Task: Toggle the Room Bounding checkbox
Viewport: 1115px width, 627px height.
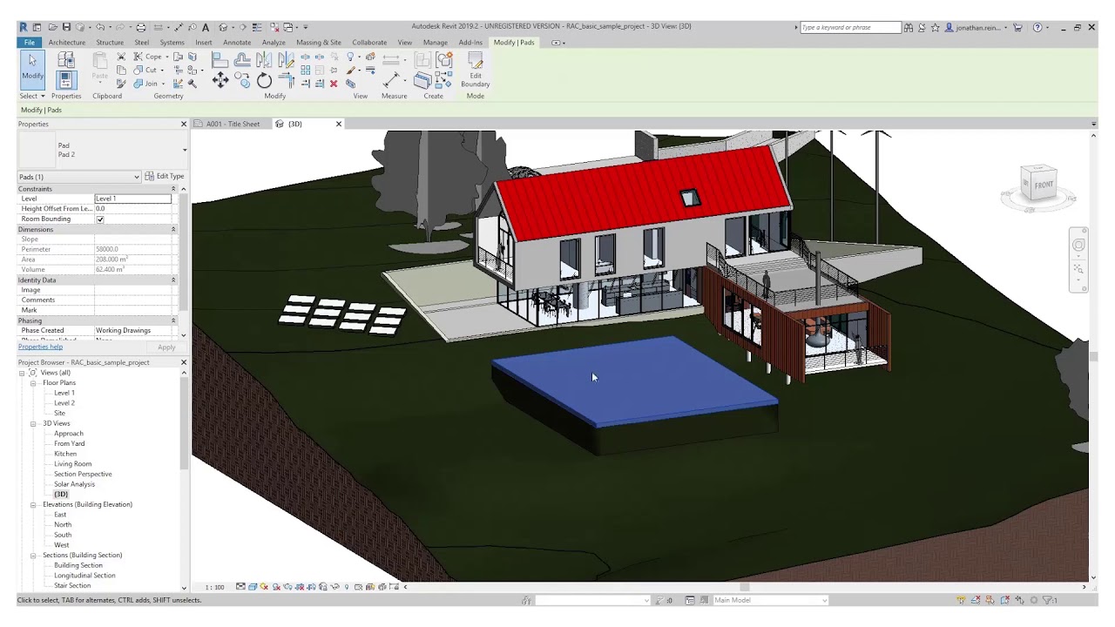Action: (100, 219)
